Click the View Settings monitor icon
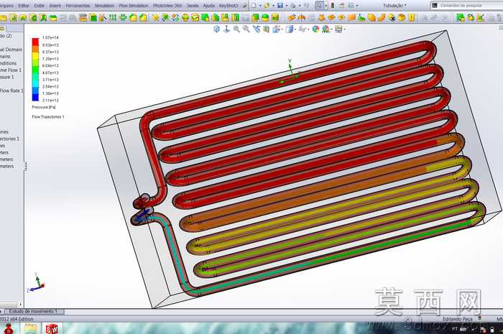Screen dimensions: 503x334 point(338,29)
